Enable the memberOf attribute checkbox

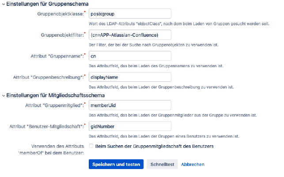pyautogui.click(x=91, y=146)
